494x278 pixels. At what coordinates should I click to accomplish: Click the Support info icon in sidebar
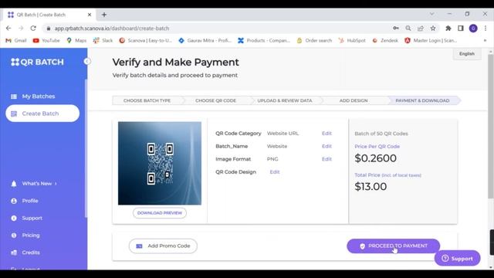click(x=14, y=218)
